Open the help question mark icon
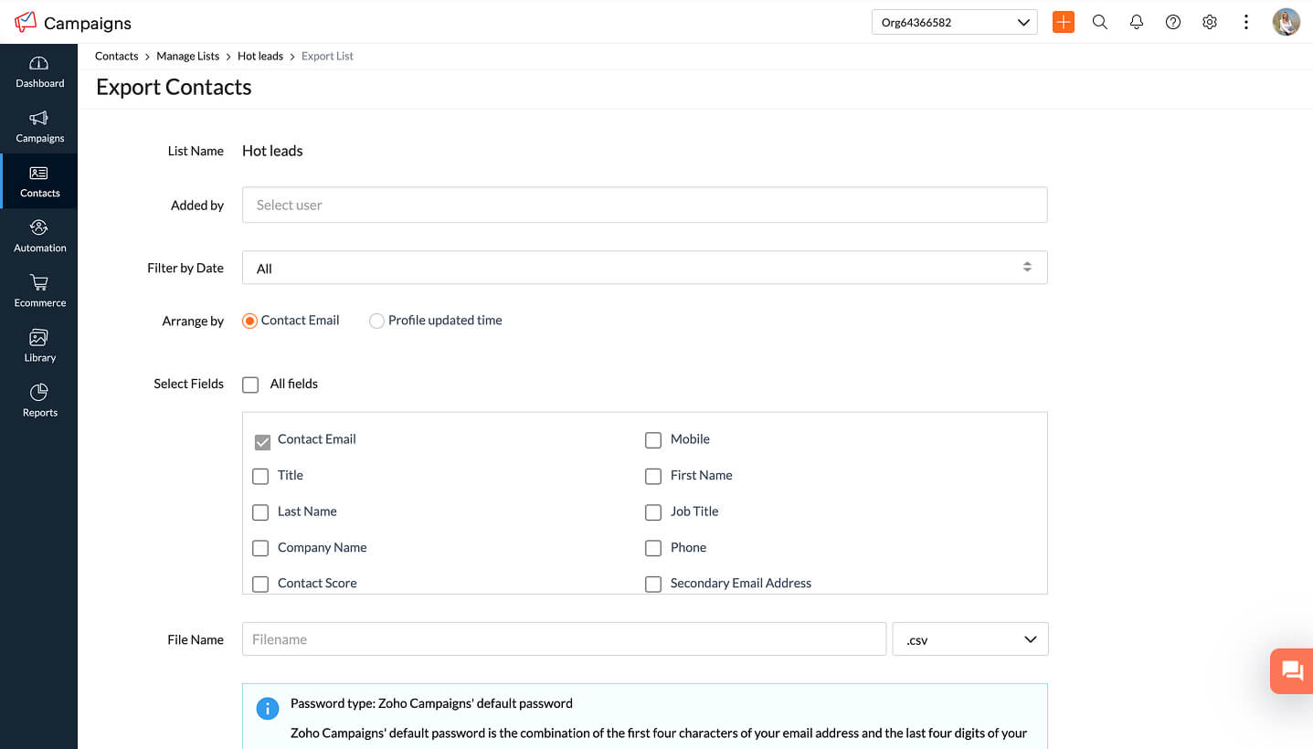The image size is (1313, 749). (x=1173, y=22)
